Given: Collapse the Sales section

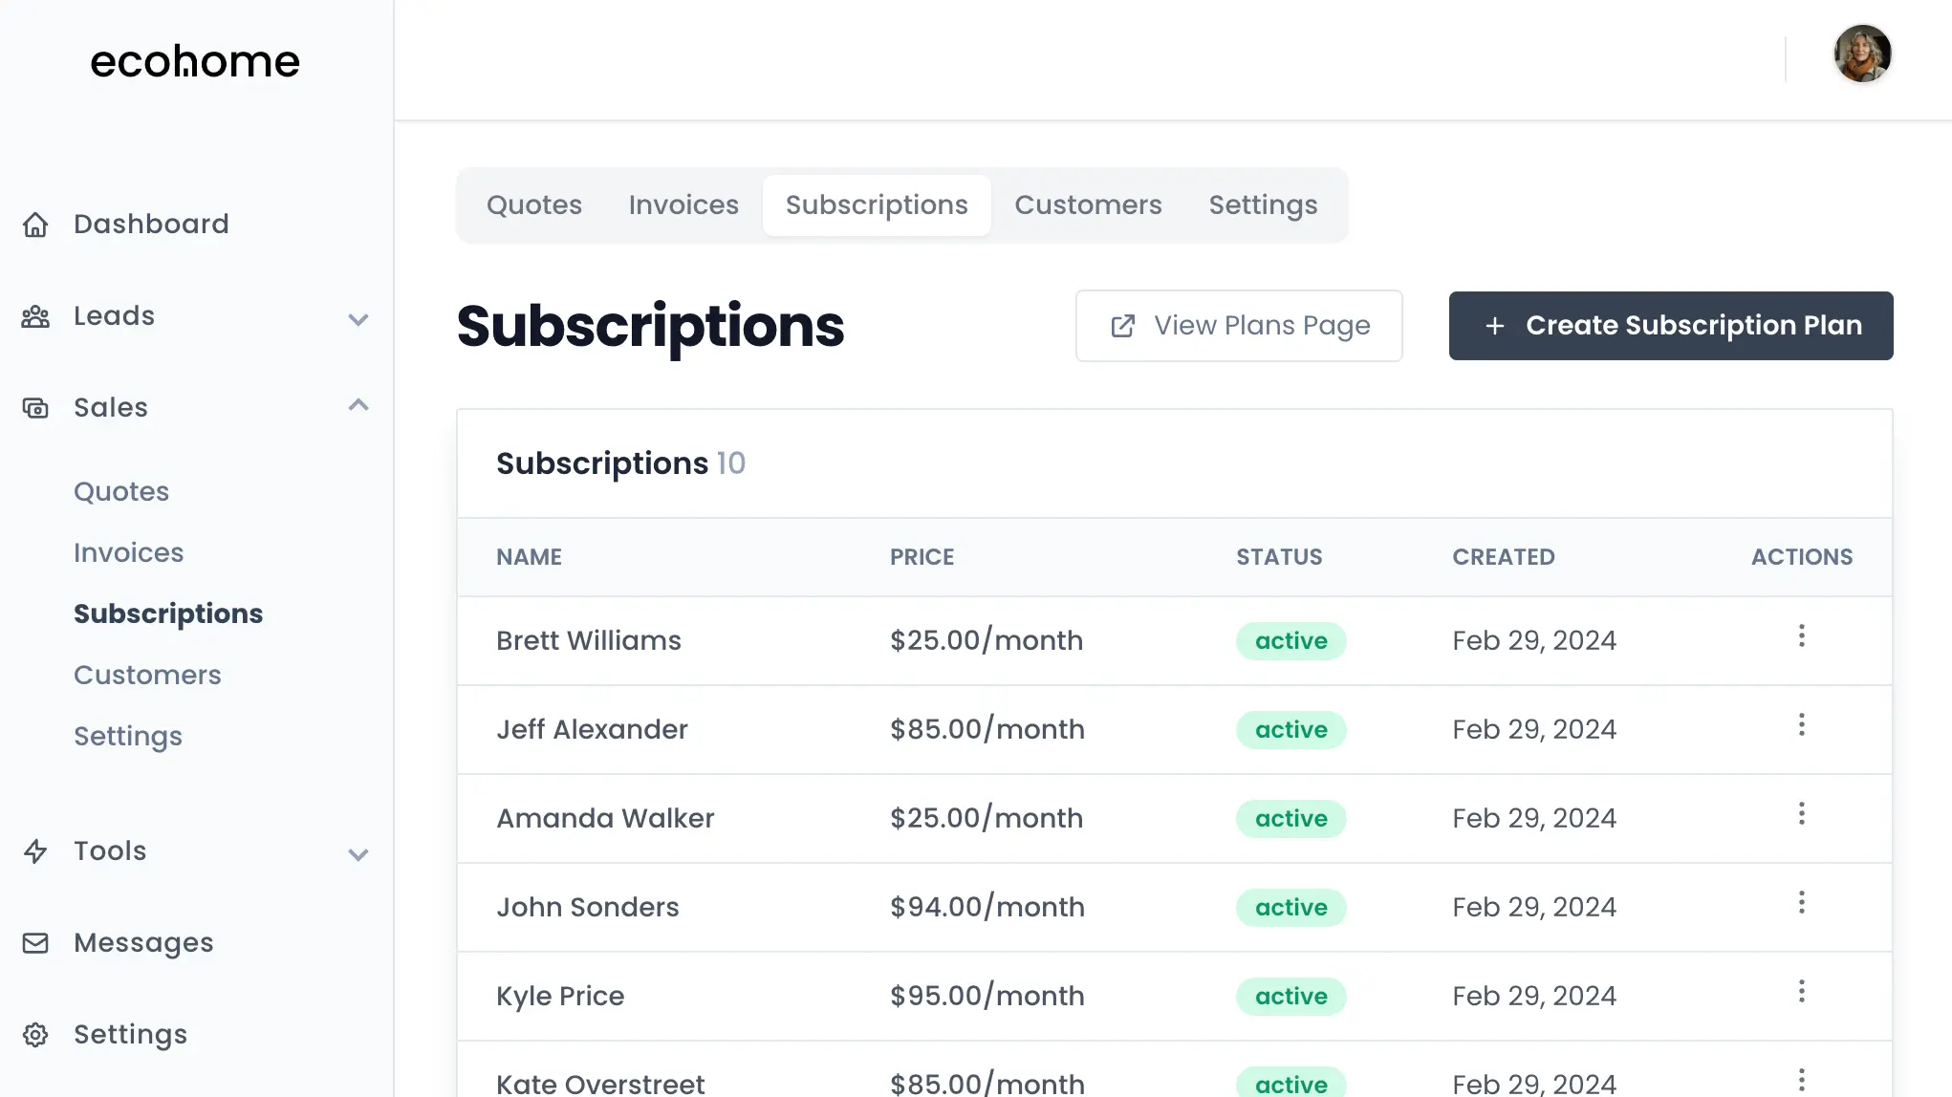Looking at the screenshot, I should (358, 404).
